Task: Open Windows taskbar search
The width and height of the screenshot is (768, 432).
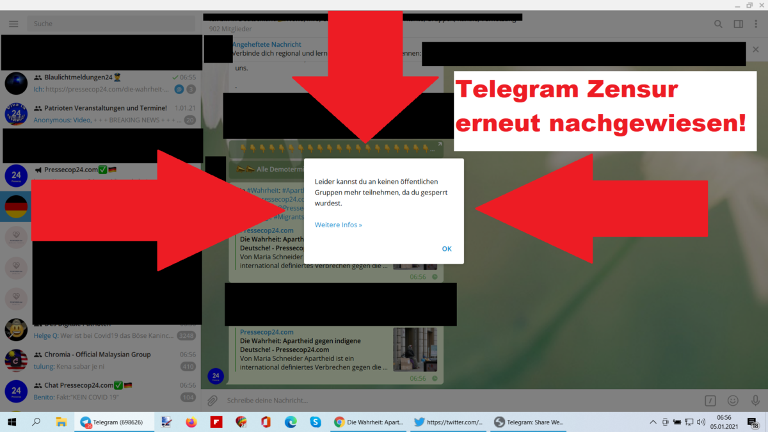Action: pyautogui.click(x=36, y=422)
